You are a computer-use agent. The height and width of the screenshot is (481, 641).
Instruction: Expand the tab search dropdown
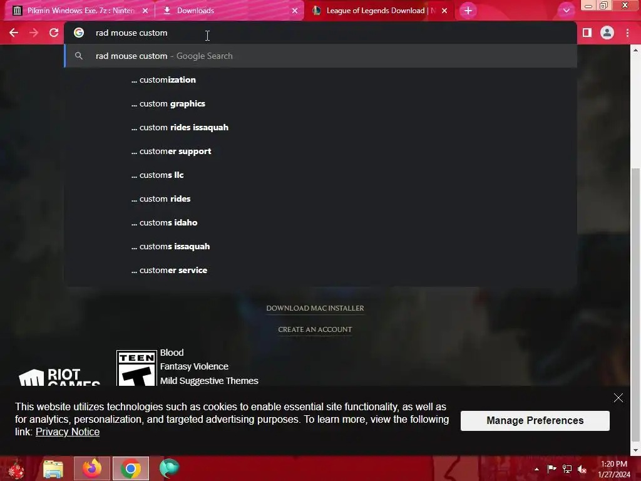point(566,11)
